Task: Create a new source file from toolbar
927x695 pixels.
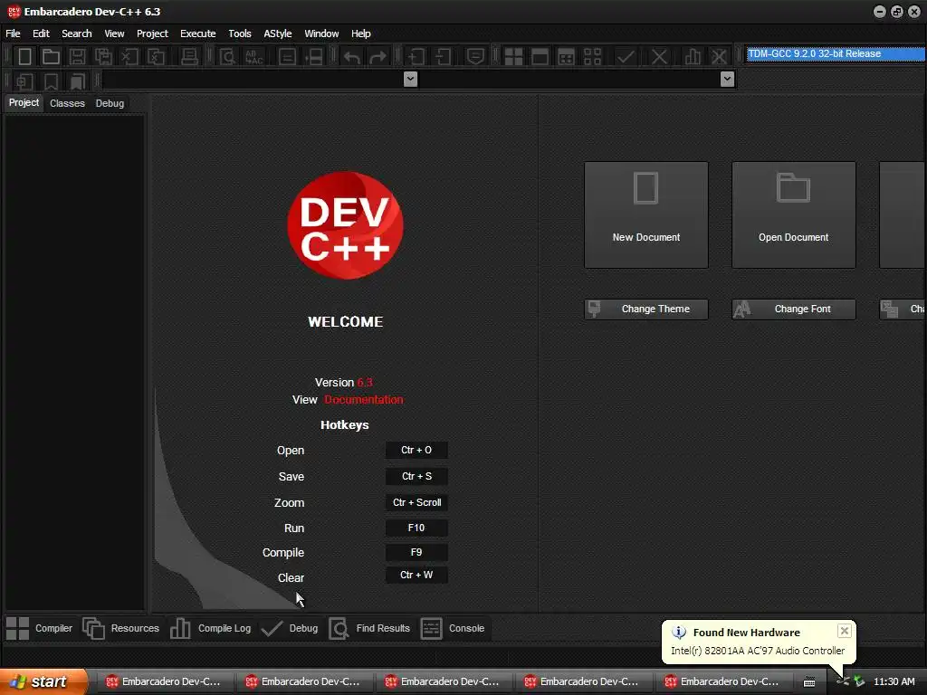Action: click(24, 57)
